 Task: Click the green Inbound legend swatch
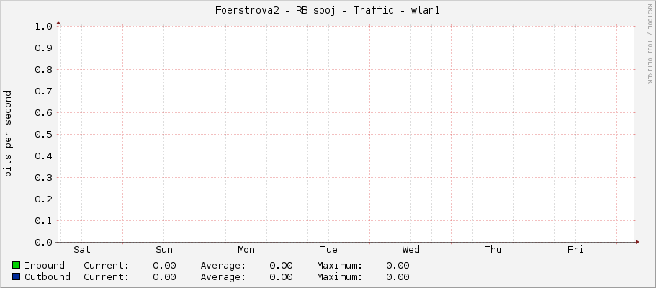[x=17, y=265]
